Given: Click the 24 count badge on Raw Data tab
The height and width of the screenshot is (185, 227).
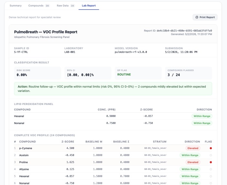Looking at the screenshot, I should (x=72, y=6).
